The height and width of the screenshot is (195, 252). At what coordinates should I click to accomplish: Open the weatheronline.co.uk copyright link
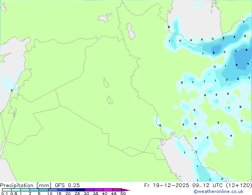tap(219, 191)
